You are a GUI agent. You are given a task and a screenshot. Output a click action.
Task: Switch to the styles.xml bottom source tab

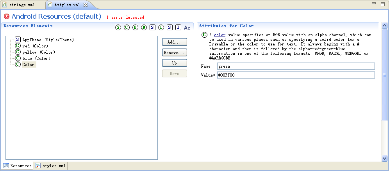coord(51,166)
